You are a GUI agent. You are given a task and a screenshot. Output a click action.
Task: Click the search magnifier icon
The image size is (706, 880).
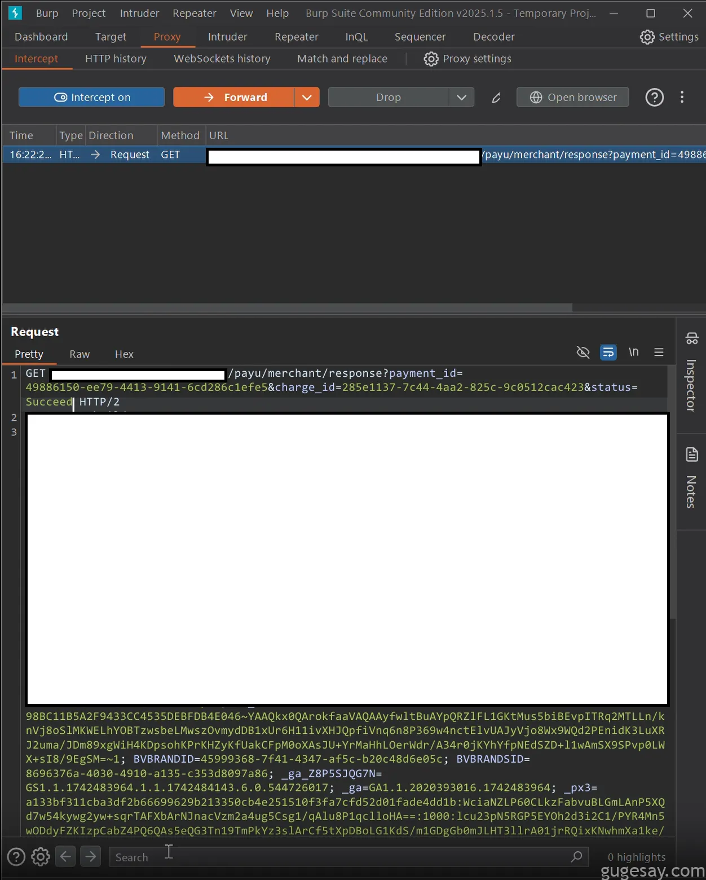576,857
